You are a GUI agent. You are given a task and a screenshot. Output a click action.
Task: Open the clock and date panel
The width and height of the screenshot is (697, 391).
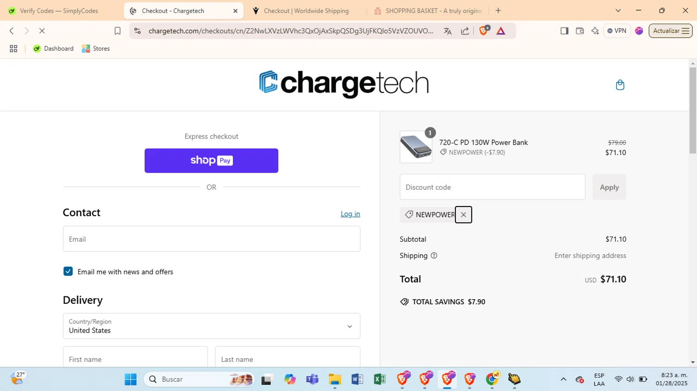click(671, 379)
